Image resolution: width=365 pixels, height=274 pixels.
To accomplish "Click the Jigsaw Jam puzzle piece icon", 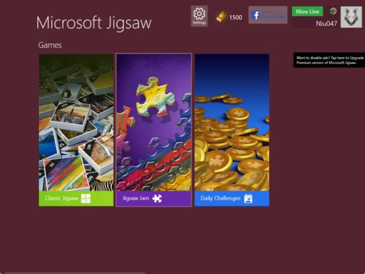I will (157, 199).
